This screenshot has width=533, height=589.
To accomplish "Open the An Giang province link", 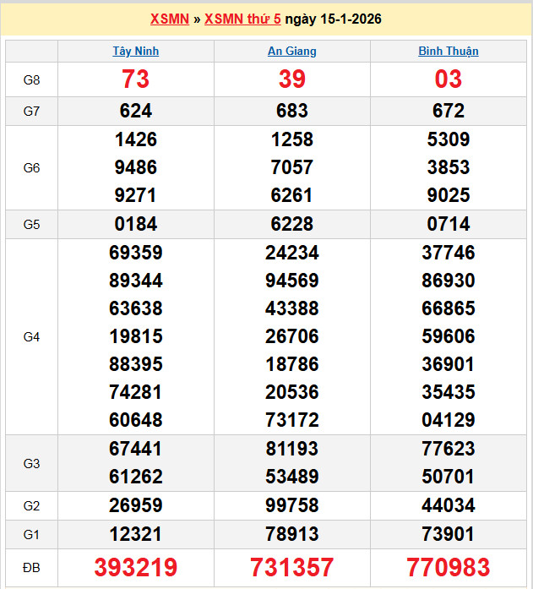I will (292, 51).
